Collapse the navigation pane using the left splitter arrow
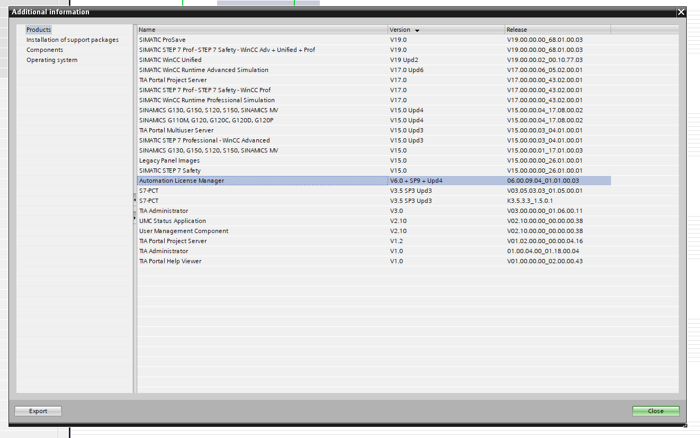The width and height of the screenshot is (700, 438). [x=134, y=200]
